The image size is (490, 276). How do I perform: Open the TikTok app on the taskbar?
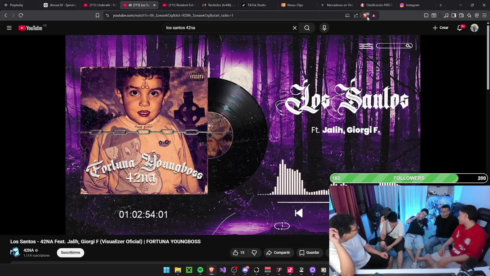(x=290, y=270)
